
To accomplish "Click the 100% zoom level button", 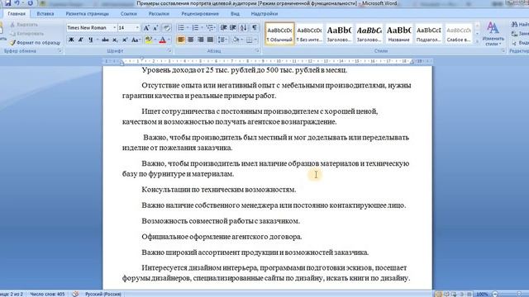I will 482,294.
